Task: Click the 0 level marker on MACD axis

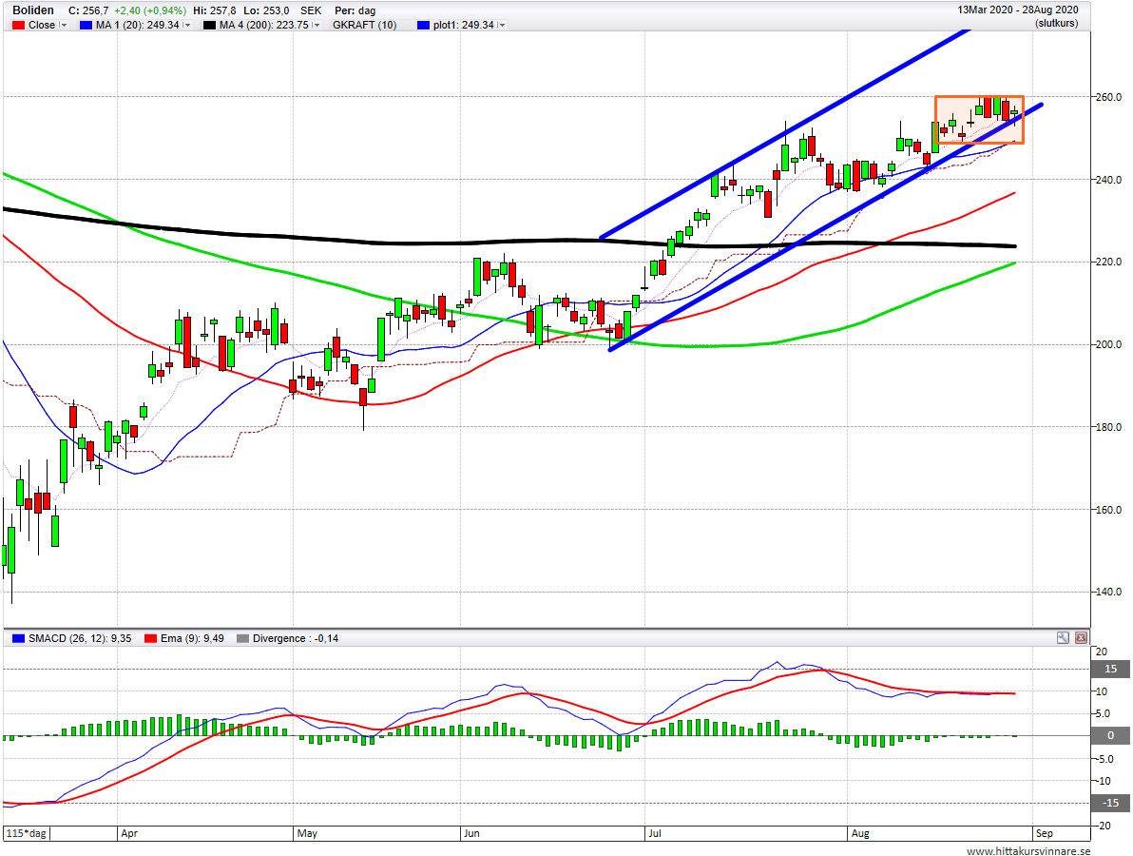Action: point(1110,735)
